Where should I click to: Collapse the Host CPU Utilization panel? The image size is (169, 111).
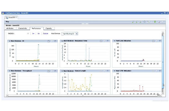[x=115, y=71]
